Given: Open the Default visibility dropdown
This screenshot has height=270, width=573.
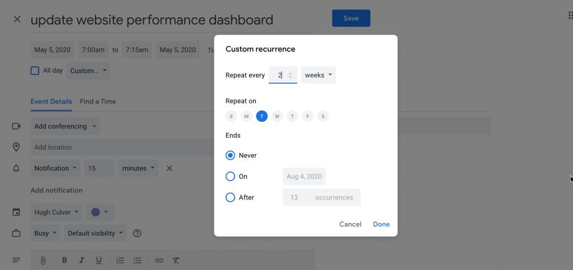Looking at the screenshot, I should (x=96, y=233).
